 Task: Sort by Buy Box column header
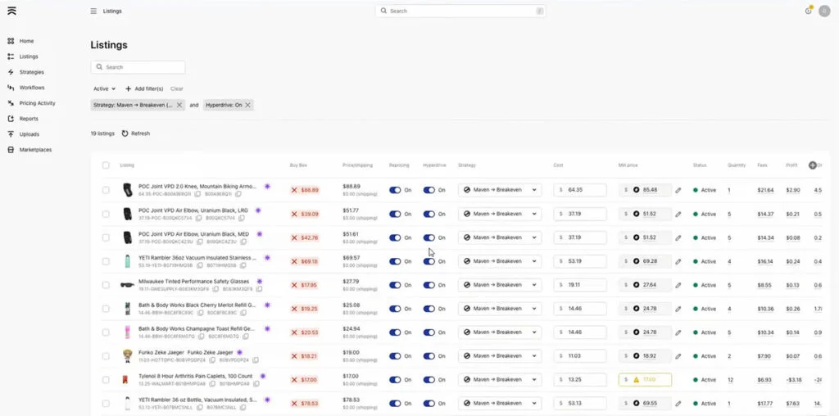point(298,165)
